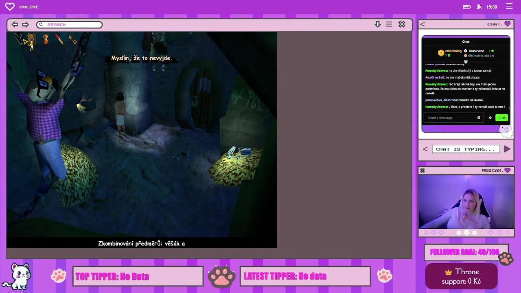Click the back arrow in overlay browser bar
521x293 pixels.
15,24
